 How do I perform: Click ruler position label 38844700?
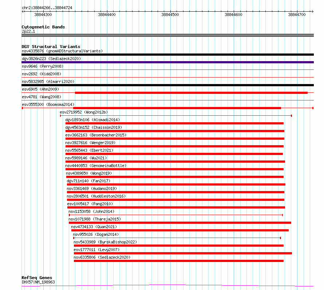[x=297, y=15]
